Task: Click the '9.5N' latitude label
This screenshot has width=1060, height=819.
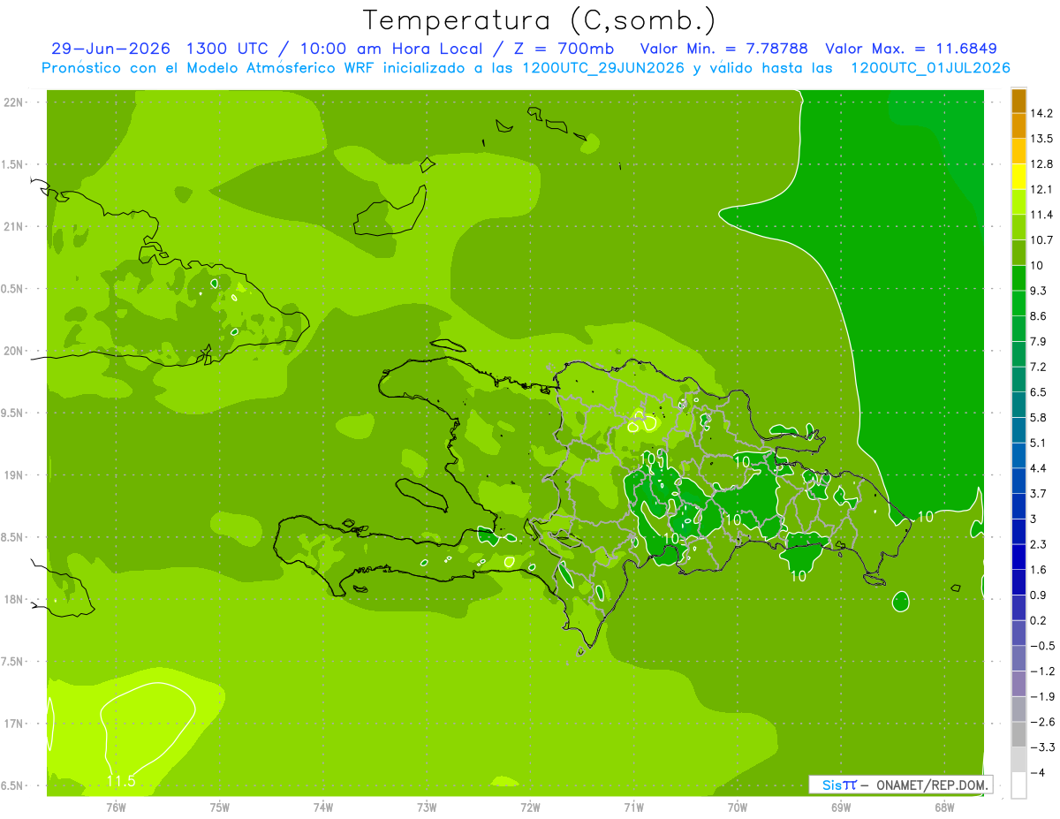Action: click(13, 413)
